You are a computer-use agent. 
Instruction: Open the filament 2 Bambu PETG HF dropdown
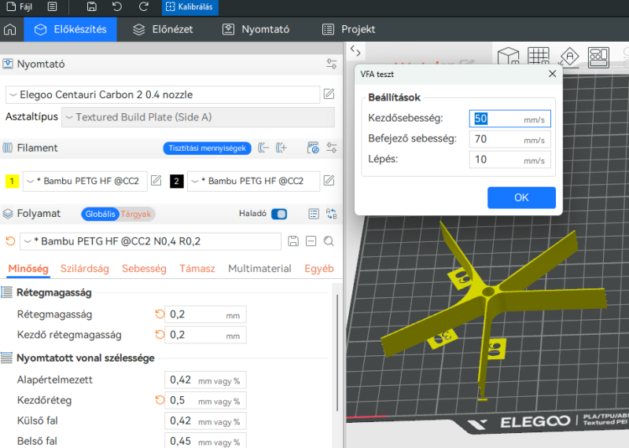[253, 182]
